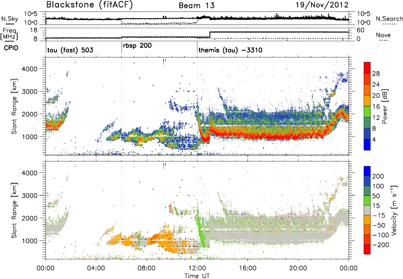The height and width of the screenshot is (279, 403).
Task: Click the 'CPID' label
Action: (11, 48)
